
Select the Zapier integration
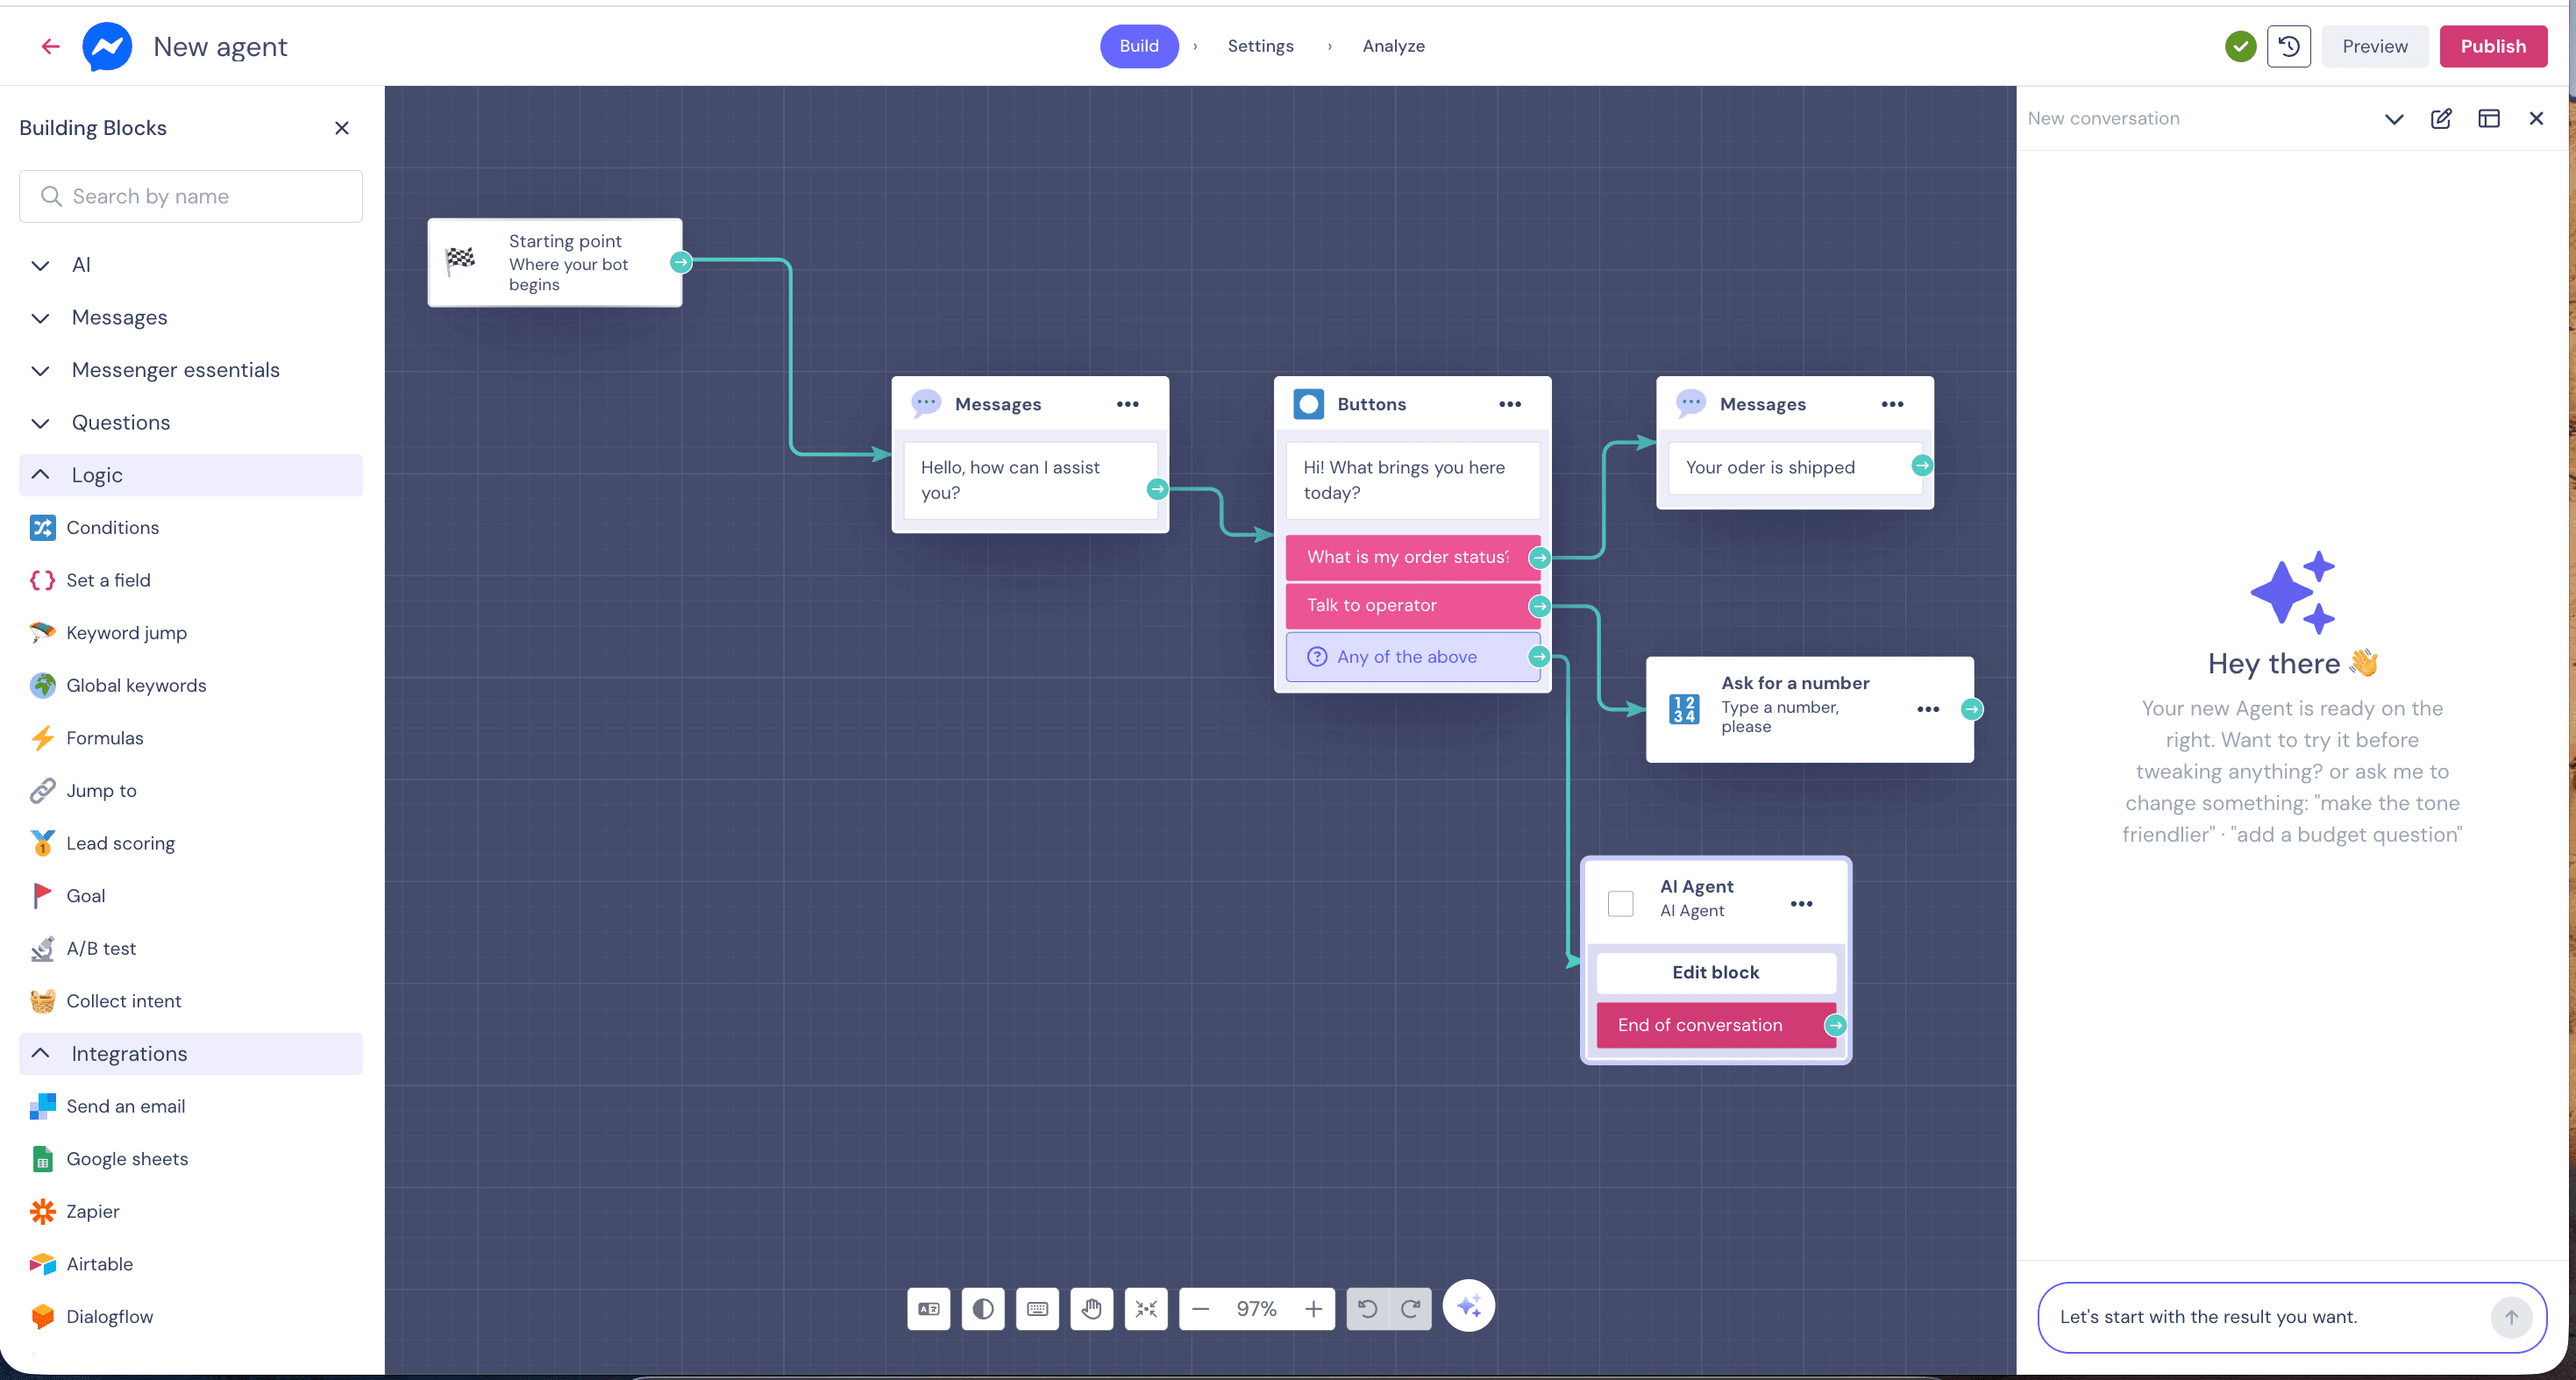click(x=75, y=1211)
